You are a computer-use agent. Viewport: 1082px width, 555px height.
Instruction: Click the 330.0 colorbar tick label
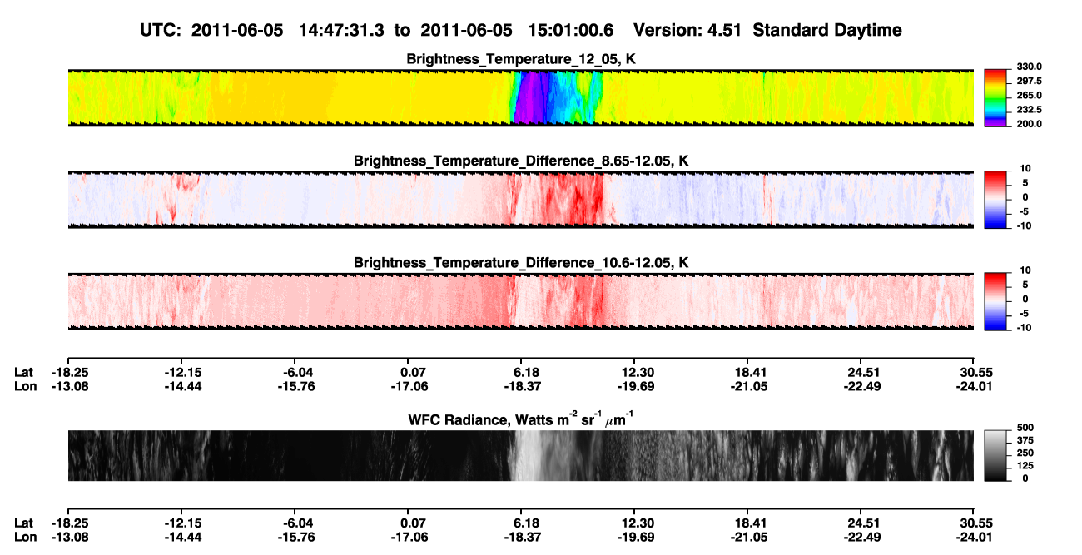click(x=1030, y=67)
